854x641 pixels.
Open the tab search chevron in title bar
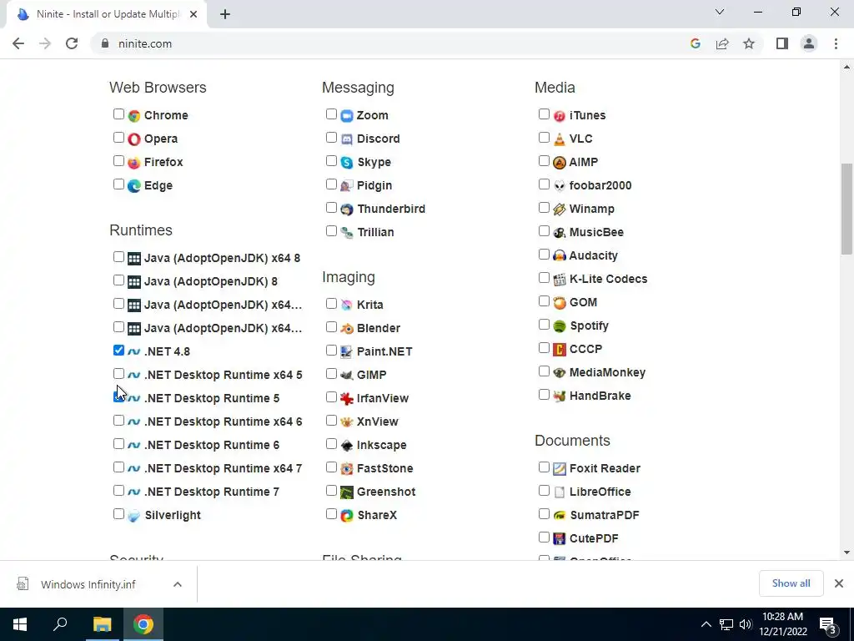720,12
